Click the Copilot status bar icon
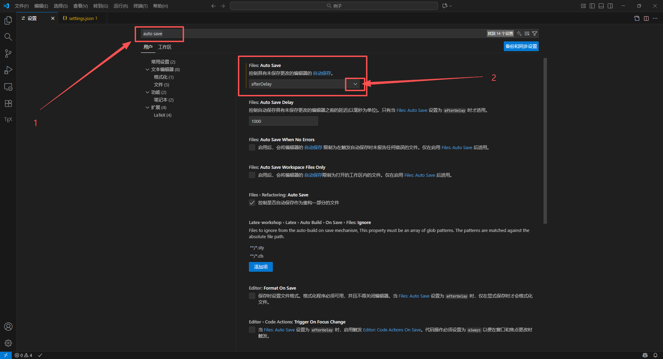Screen dimensions: 663x359 [645, 355]
